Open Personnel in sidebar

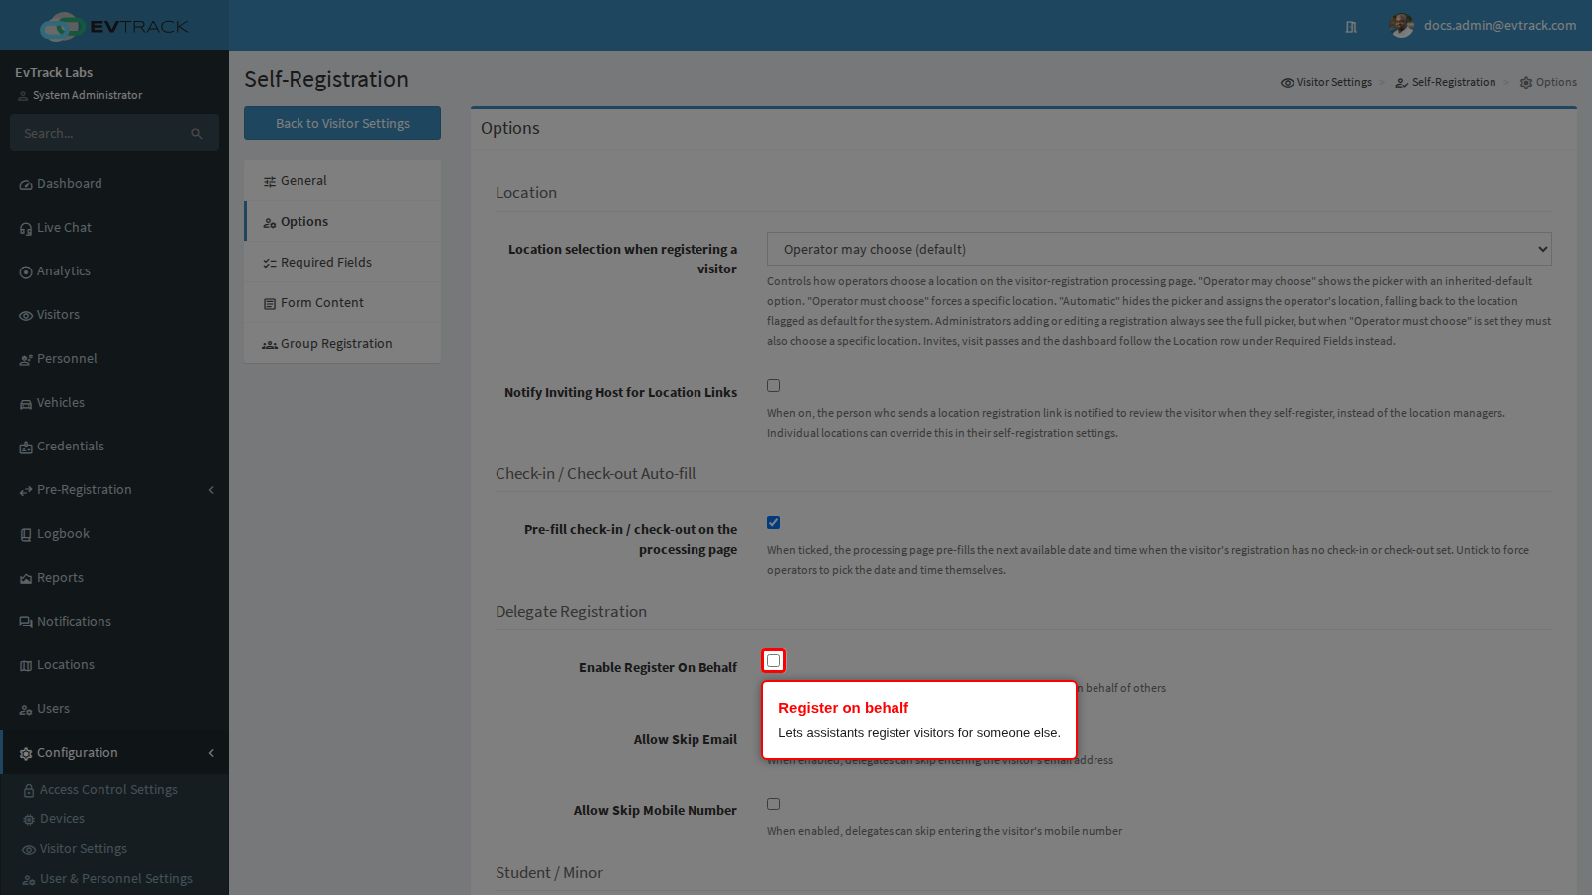(114, 359)
